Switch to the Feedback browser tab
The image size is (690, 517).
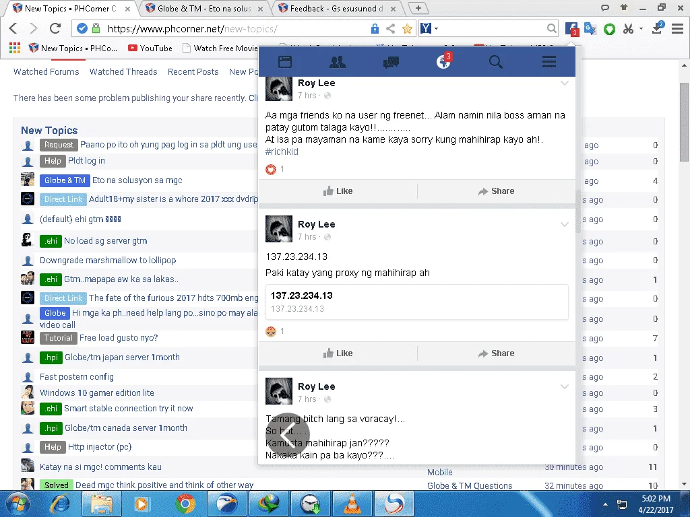[x=336, y=9]
